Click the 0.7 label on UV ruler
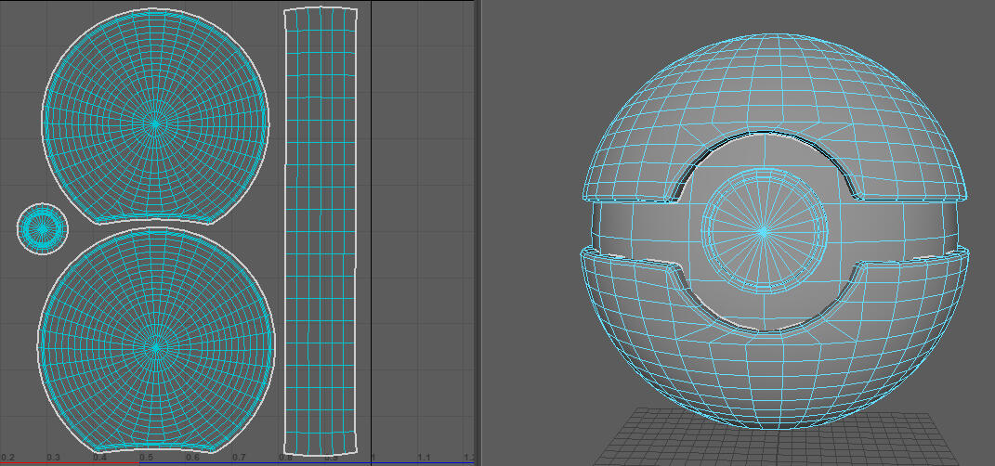 pos(239,458)
